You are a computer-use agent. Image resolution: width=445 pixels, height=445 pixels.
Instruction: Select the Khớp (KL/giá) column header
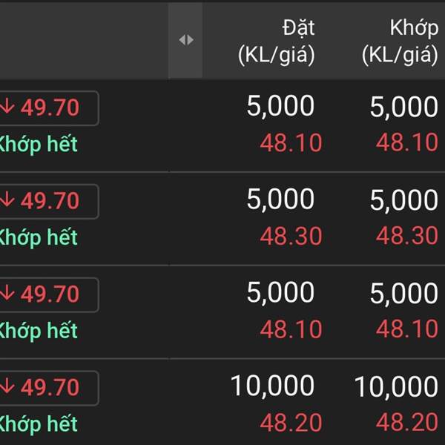400,42
